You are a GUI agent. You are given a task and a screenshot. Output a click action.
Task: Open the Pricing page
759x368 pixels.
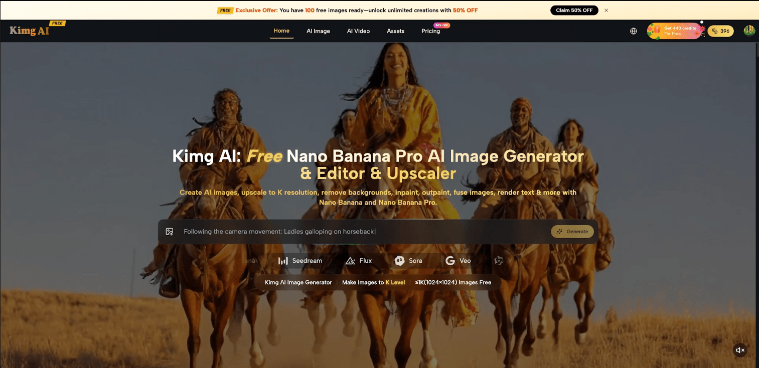tap(430, 31)
